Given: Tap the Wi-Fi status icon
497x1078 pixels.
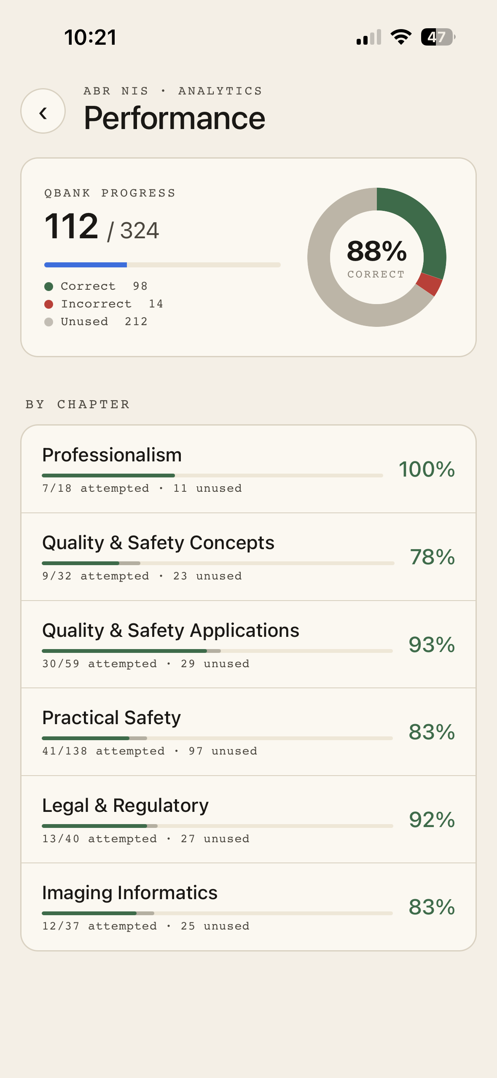Looking at the screenshot, I should [x=401, y=37].
